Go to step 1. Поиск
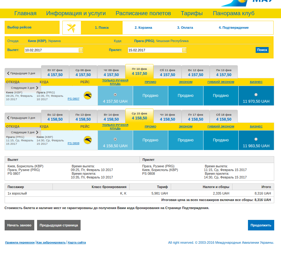 (102, 28)
